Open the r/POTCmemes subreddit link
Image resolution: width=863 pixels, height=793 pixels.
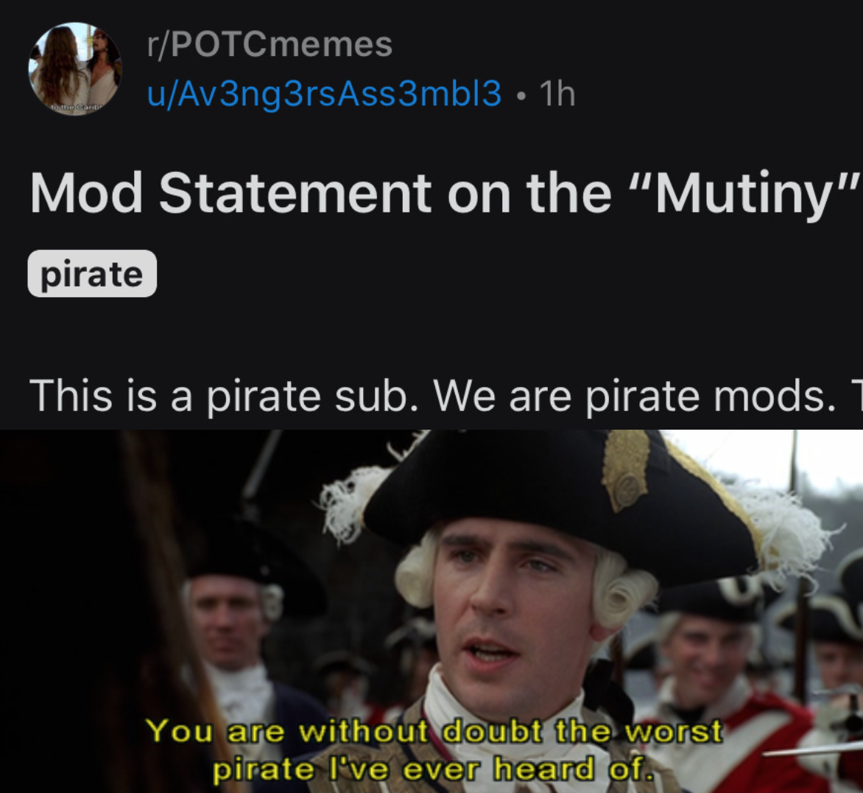click(270, 44)
